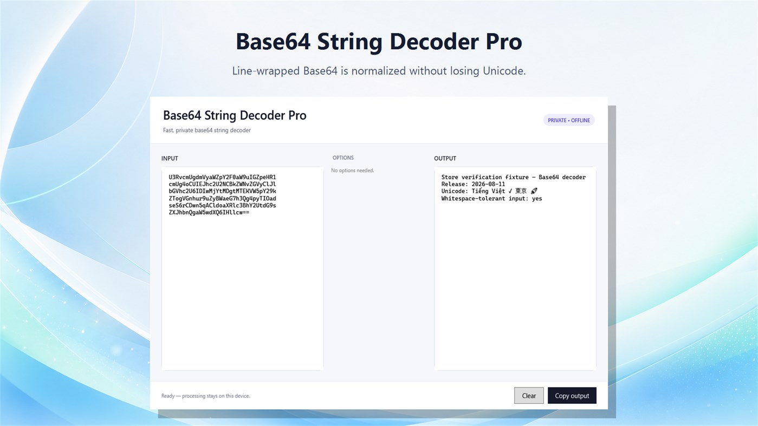Image resolution: width=758 pixels, height=426 pixels.
Task: Click the OPTIONS heading
Action: pos(343,158)
